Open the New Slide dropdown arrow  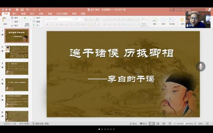[x=30, y=19]
